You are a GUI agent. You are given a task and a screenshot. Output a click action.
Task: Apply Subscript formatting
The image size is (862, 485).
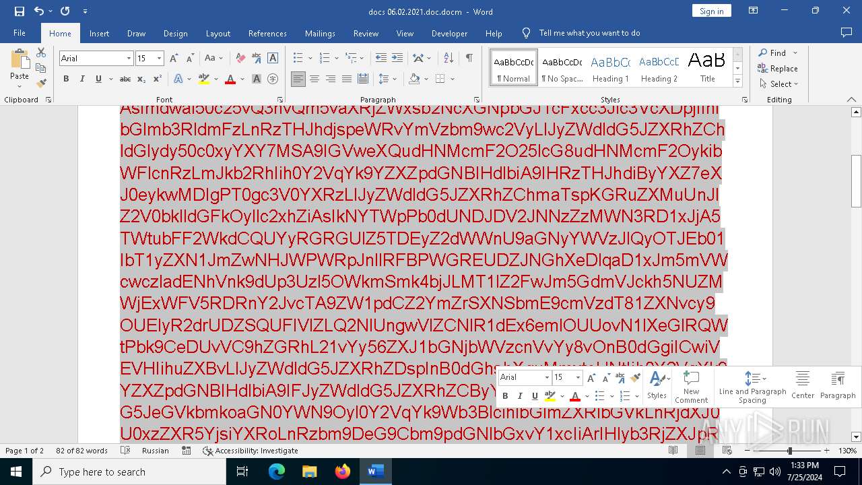point(141,79)
